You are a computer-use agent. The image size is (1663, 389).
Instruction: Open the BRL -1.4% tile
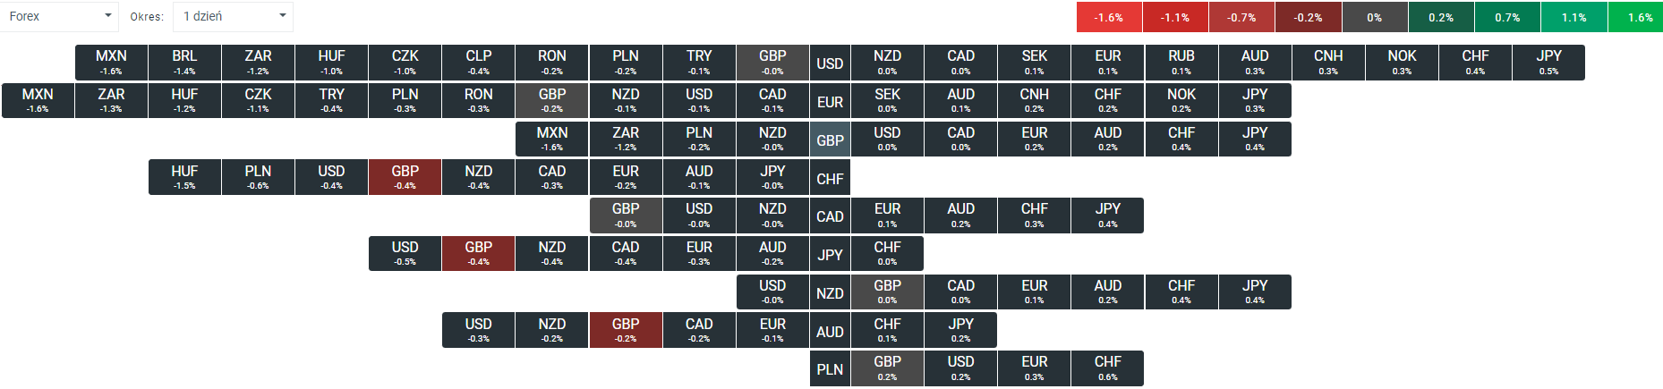[x=184, y=63]
